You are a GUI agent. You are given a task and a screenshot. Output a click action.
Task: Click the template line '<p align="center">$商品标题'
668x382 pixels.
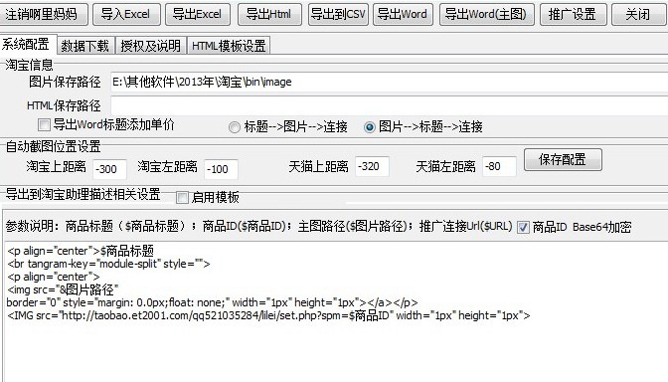pos(81,251)
